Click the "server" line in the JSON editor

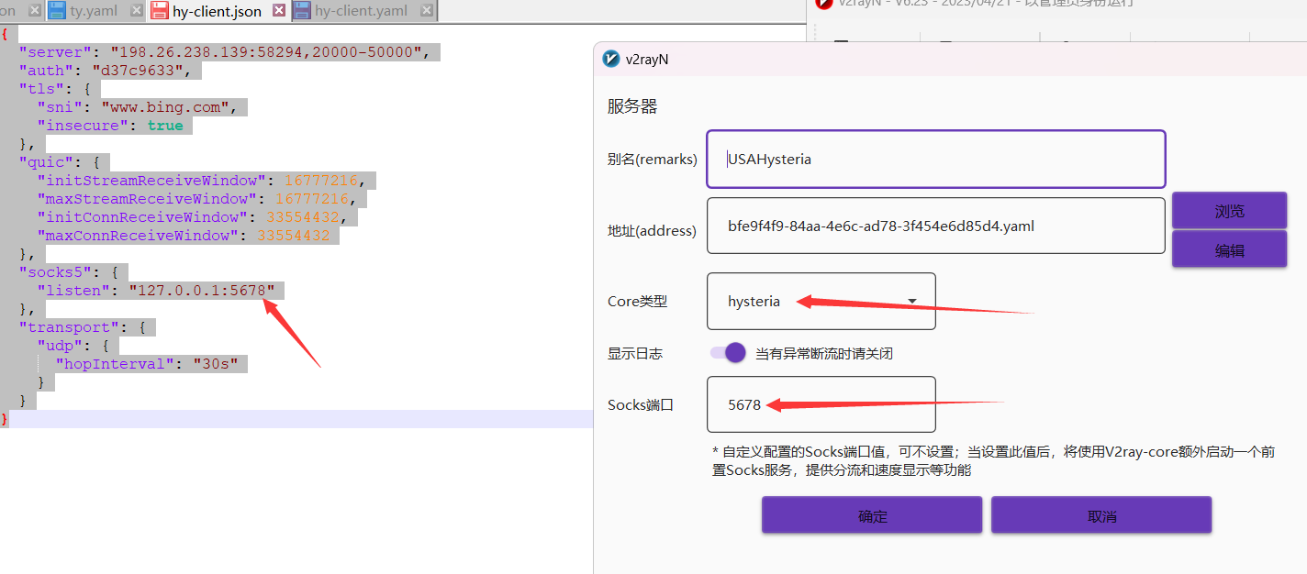pyautogui.click(x=224, y=52)
